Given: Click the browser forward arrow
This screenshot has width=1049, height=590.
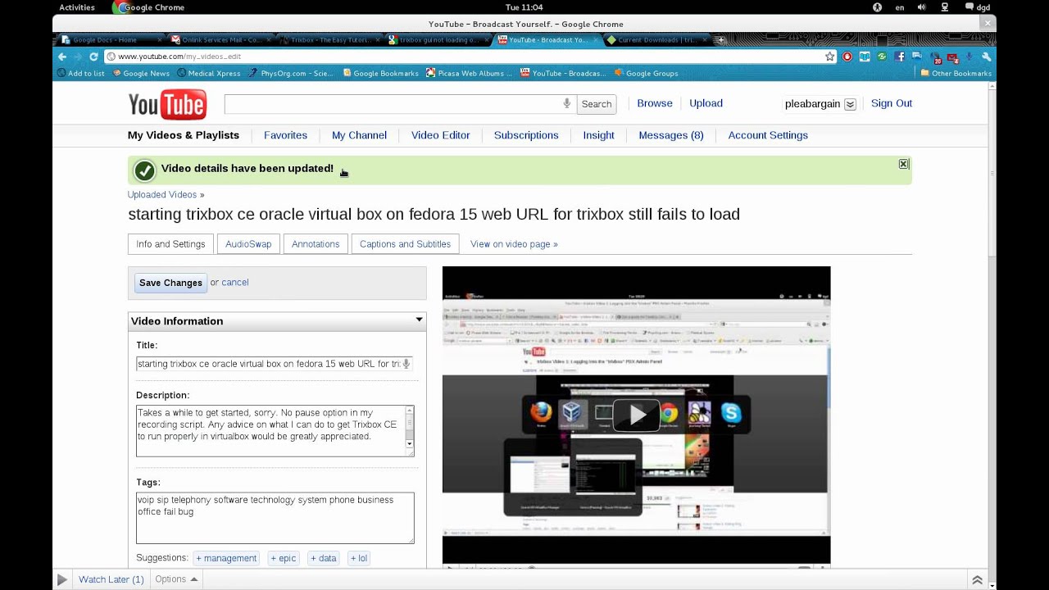Looking at the screenshot, I should (78, 57).
